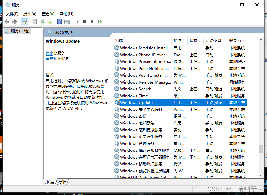Select the Windows Search service name
The height and width of the screenshot is (195, 267).
point(136,89)
